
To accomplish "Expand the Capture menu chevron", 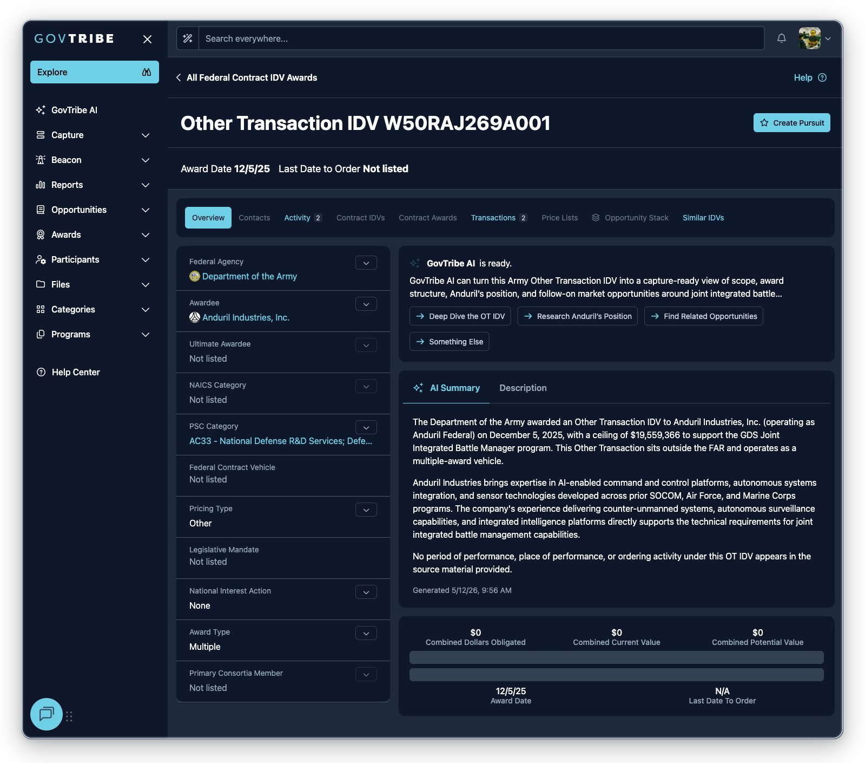I will pyautogui.click(x=146, y=135).
